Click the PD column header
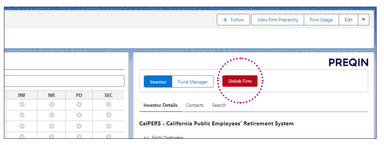Image resolution: width=384 pixels, height=145 pixels. tap(79, 95)
